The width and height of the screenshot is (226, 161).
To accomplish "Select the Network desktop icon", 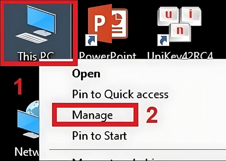I will pyautogui.click(x=28, y=119).
